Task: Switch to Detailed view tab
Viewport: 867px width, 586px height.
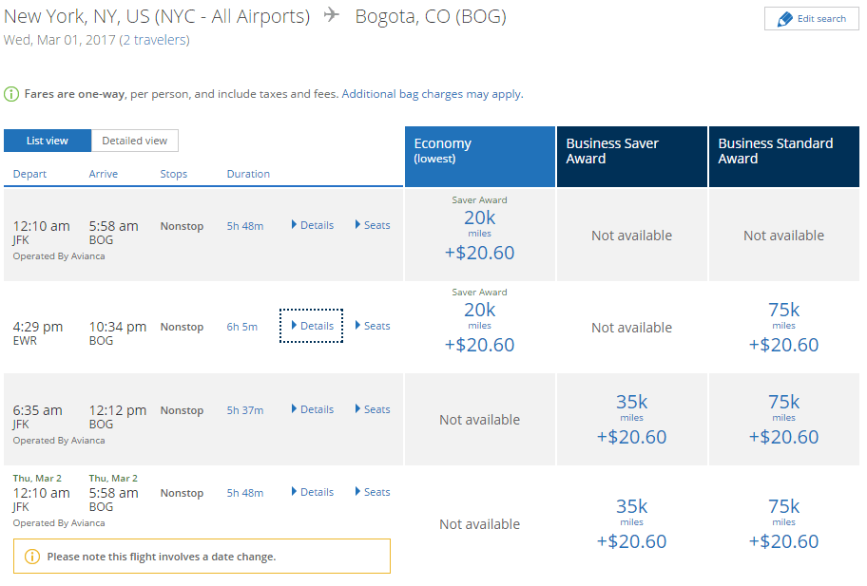Action: click(x=135, y=141)
